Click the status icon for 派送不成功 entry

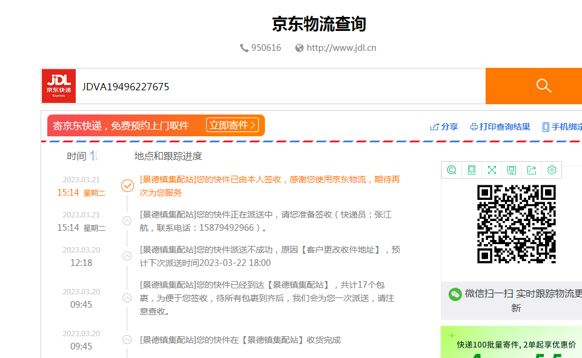click(127, 256)
